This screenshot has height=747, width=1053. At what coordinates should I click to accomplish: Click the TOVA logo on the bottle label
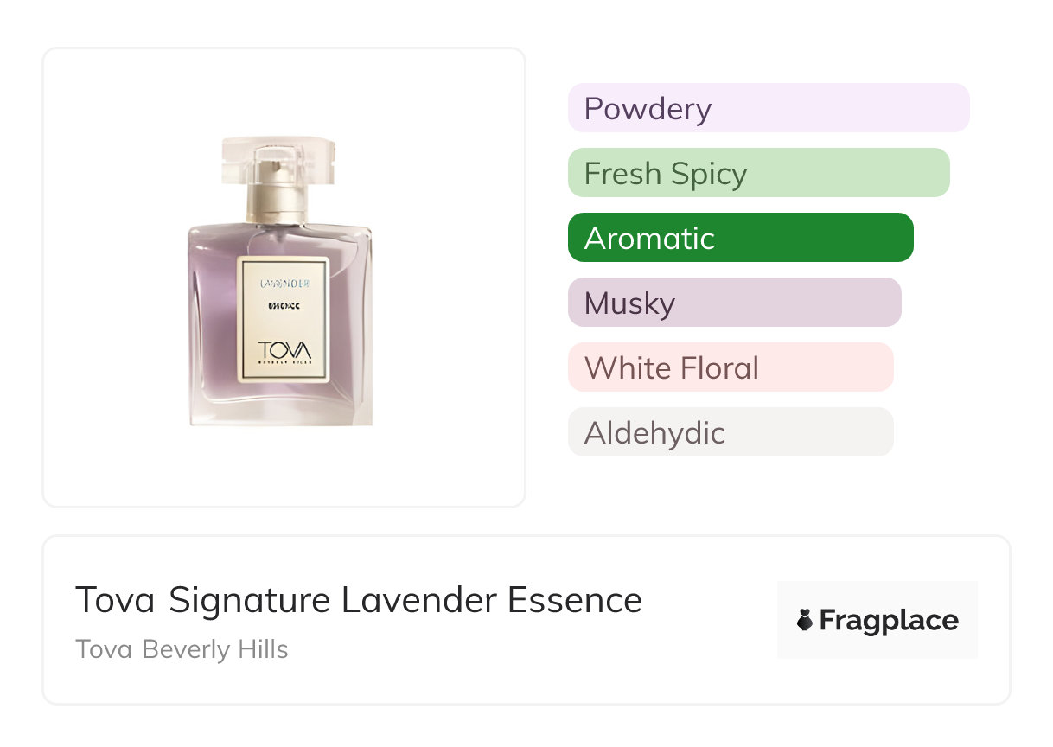point(284,353)
